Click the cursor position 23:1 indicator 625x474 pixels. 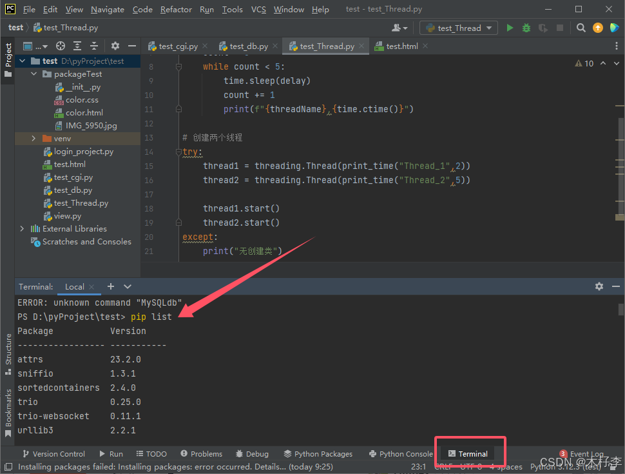click(x=419, y=466)
